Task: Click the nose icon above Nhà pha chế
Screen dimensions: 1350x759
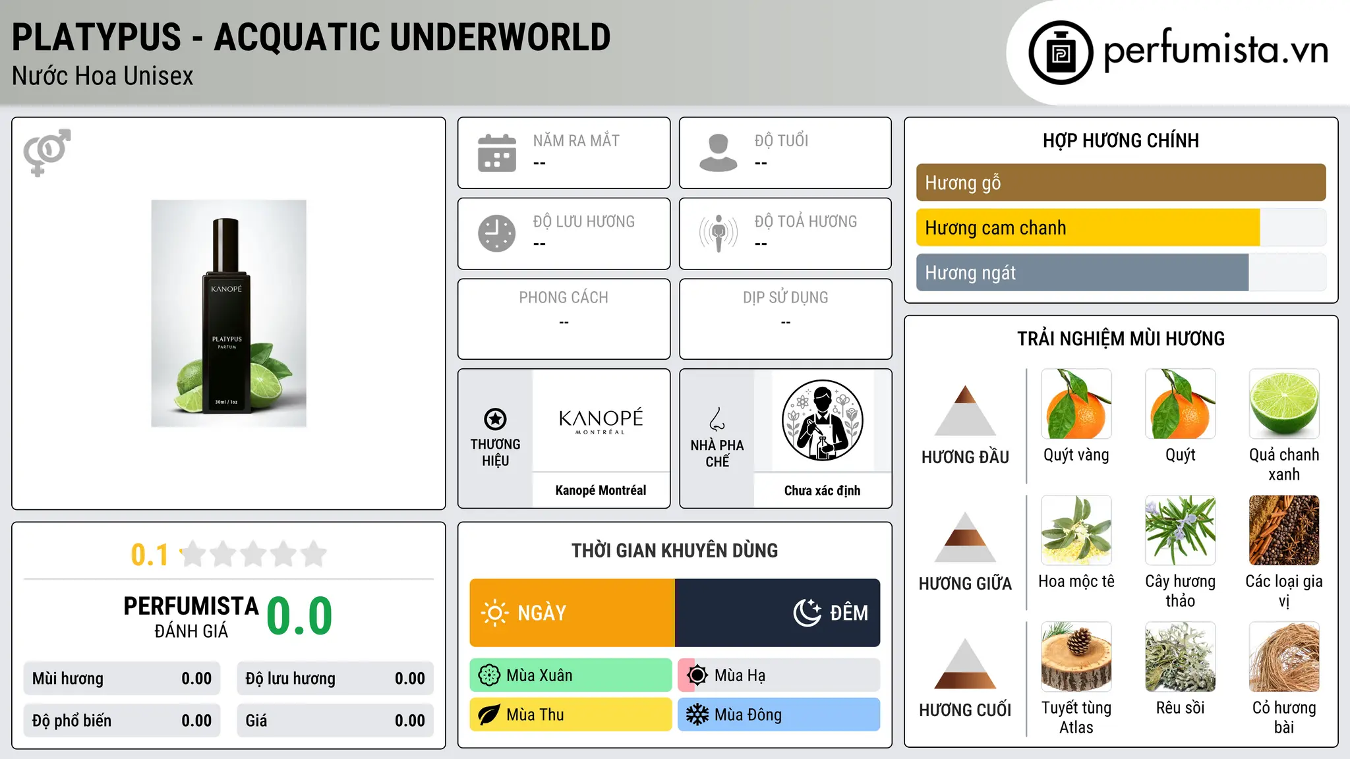Action: coord(717,419)
